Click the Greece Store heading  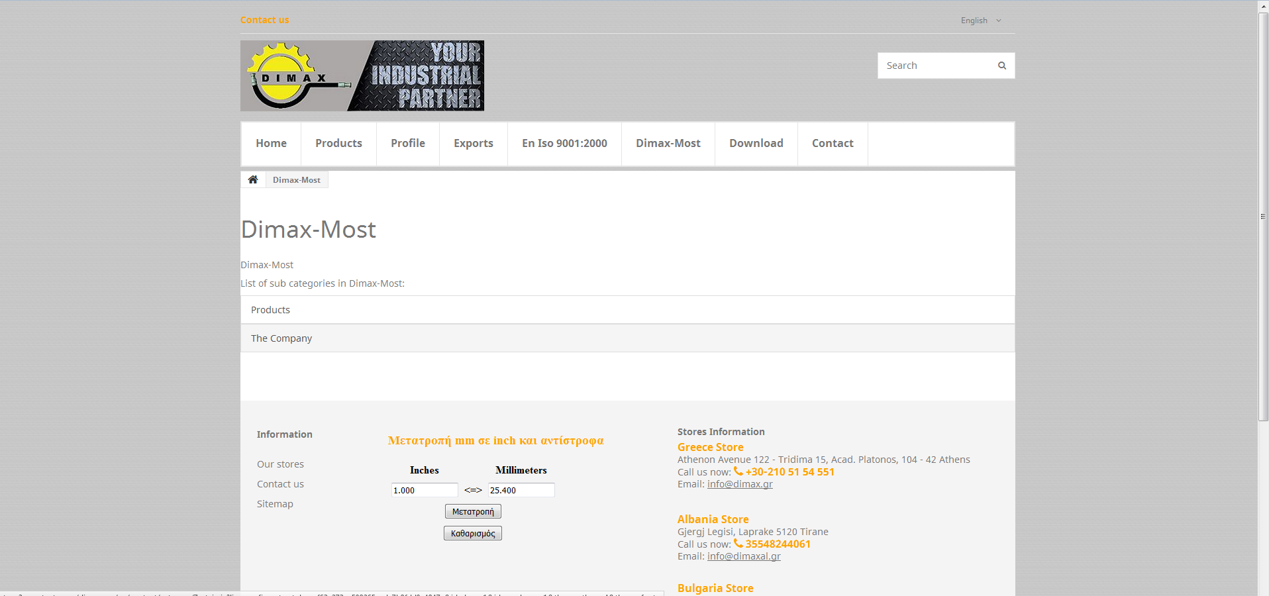(711, 448)
